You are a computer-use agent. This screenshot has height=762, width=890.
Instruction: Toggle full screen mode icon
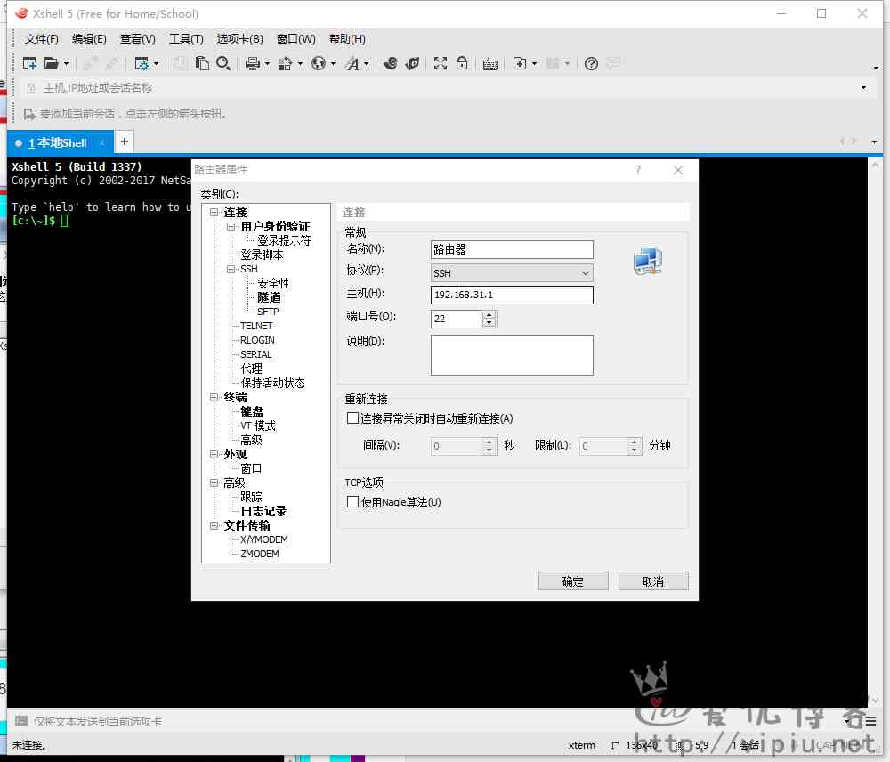coord(441,63)
